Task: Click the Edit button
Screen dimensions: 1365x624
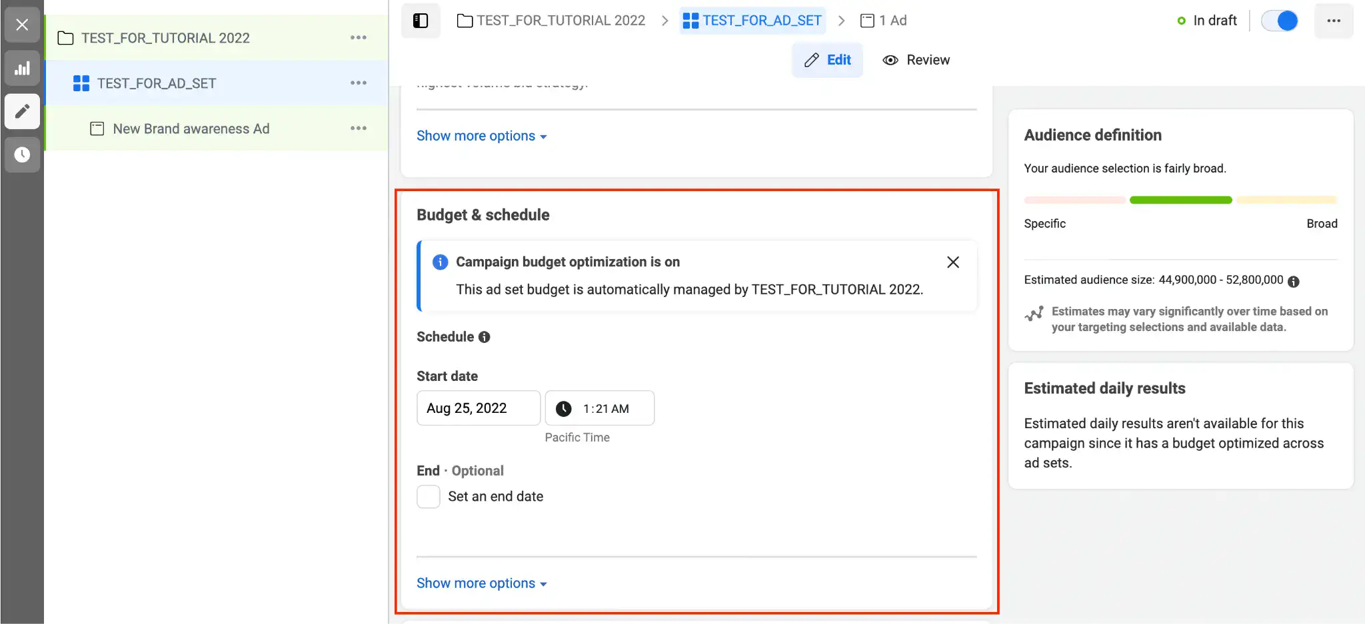Action: (828, 60)
